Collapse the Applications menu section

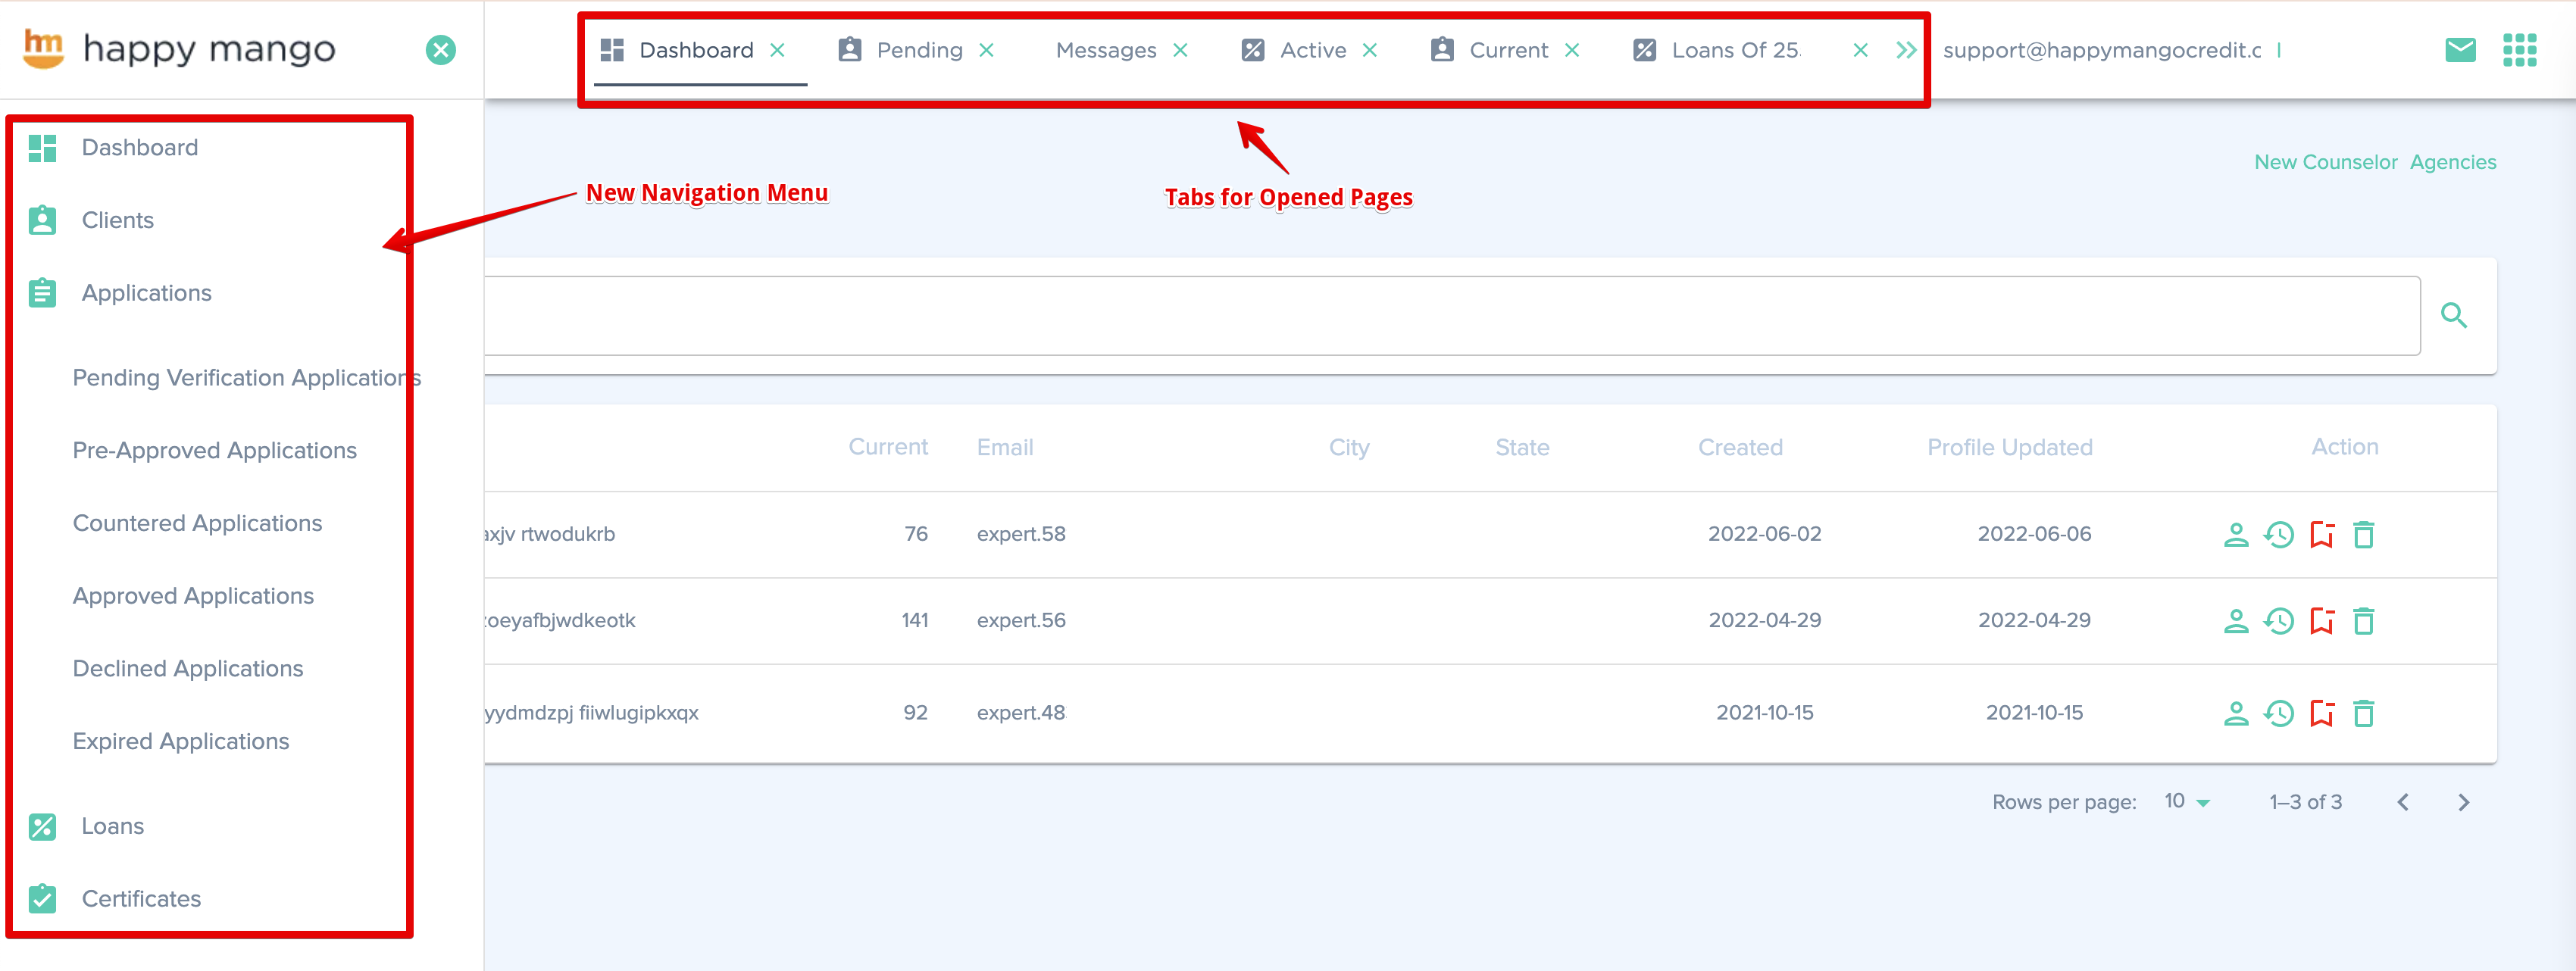pyautogui.click(x=146, y=293)
